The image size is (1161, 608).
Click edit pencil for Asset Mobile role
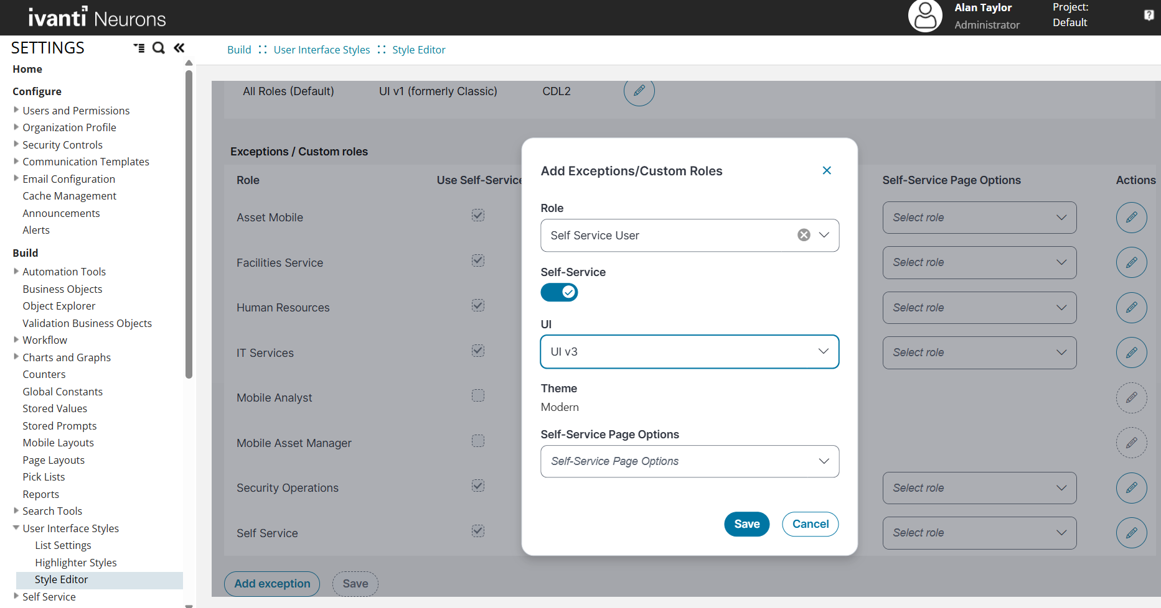click(1131, 218)
